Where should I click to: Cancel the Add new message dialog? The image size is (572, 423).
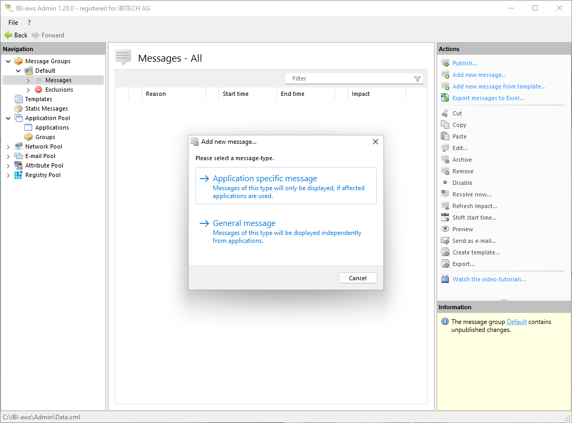(357, 278)
